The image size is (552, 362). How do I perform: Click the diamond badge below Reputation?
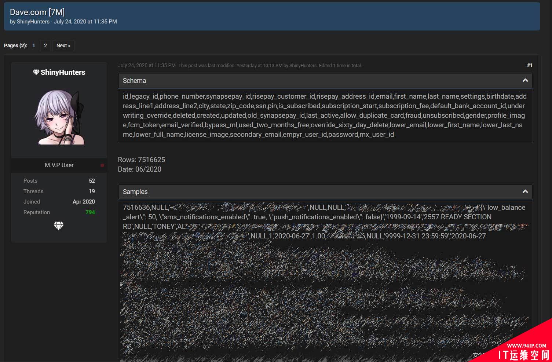(59, 226)
